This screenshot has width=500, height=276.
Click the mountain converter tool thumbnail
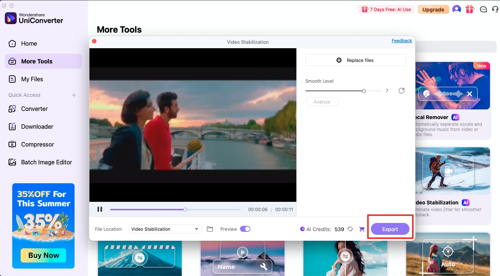point(140,258)
